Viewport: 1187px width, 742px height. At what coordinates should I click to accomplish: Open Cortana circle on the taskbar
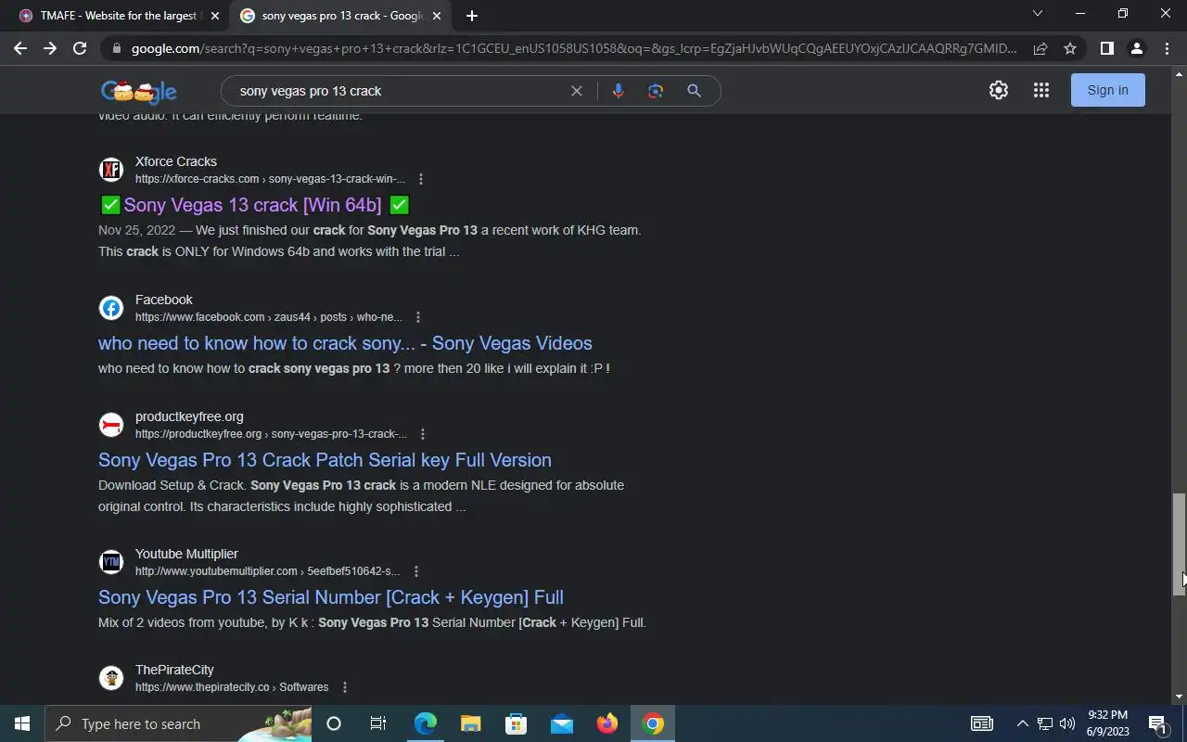pyautogui.click(x=334, y=723)
